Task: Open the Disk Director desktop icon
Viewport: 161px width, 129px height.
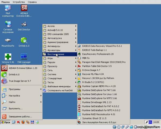Action: 24,26
